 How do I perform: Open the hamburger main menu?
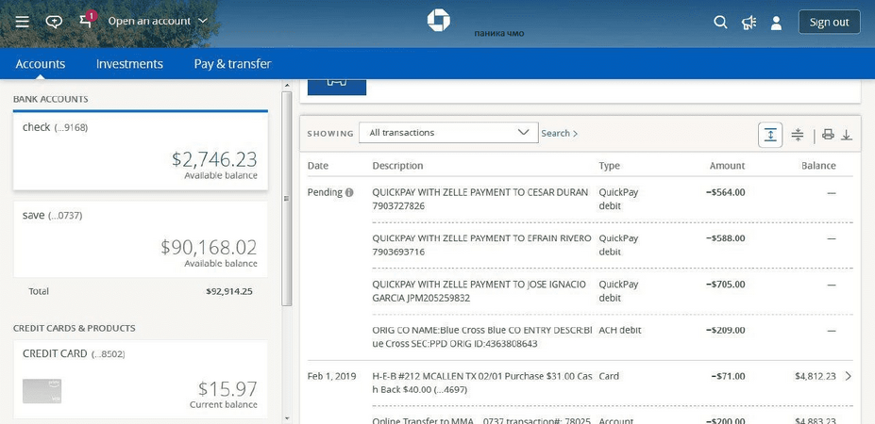22,22
